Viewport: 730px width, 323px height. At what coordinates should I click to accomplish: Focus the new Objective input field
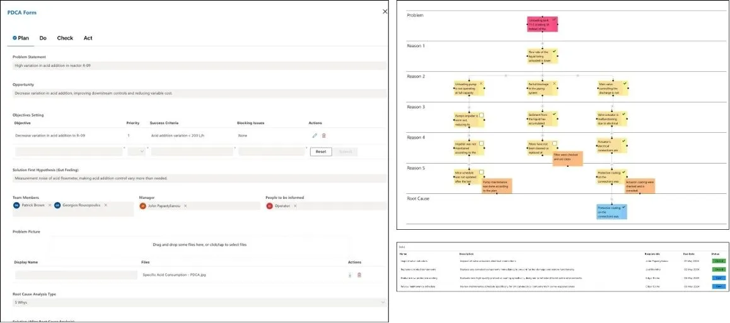(69, 152)
